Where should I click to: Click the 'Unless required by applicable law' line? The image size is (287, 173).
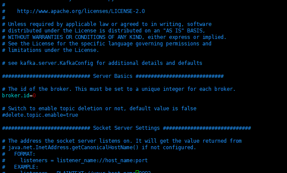107,24
